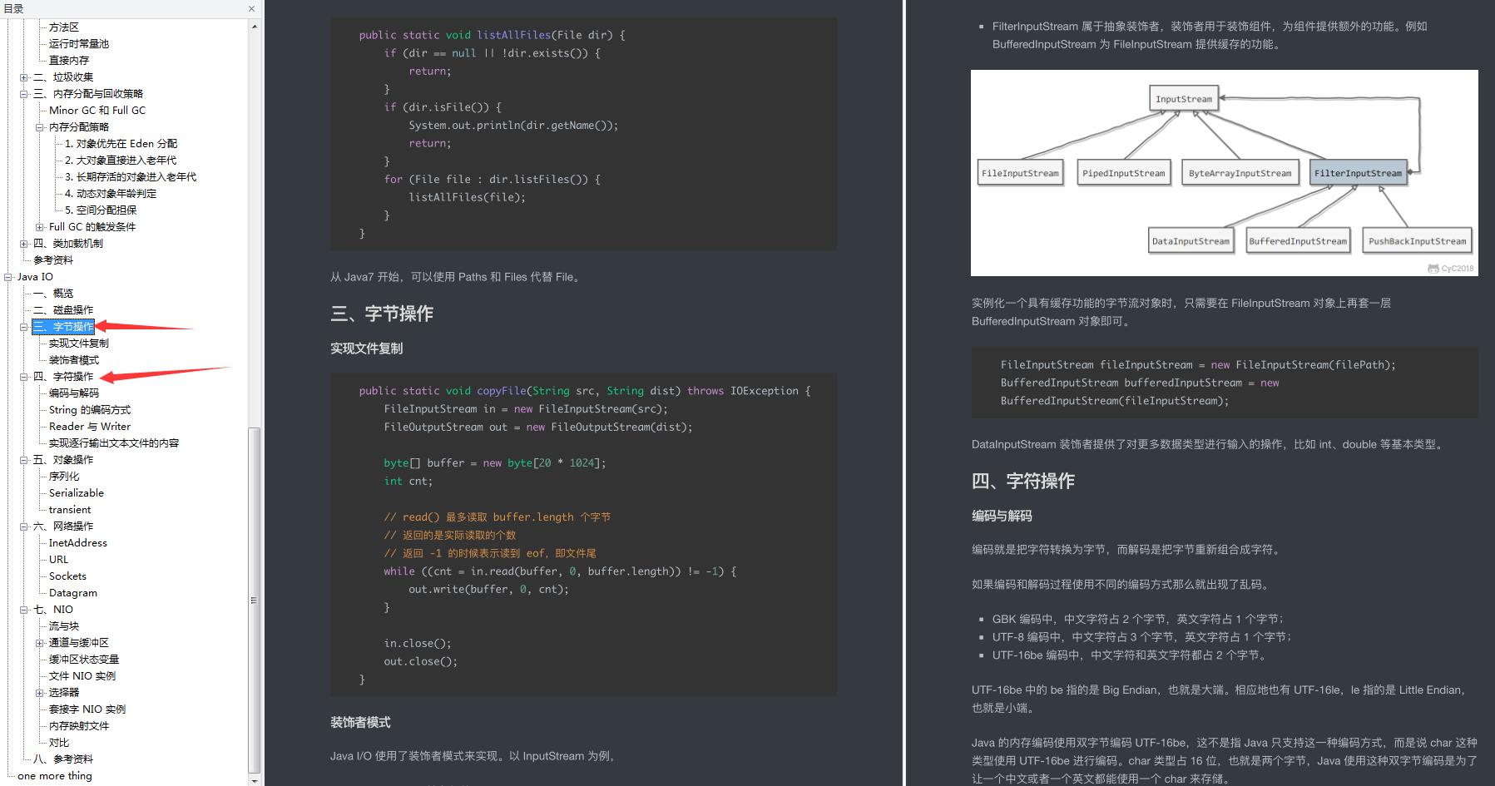Select the Minor GC 和 Full GC entry
Screen dimensions: 1495x786
97,111
